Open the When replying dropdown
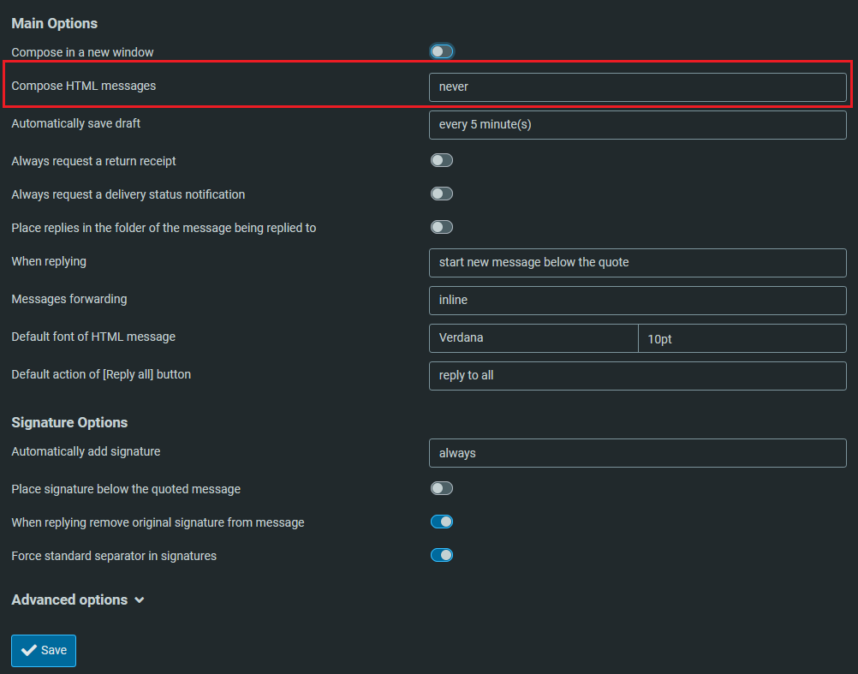 click(637, 262)
